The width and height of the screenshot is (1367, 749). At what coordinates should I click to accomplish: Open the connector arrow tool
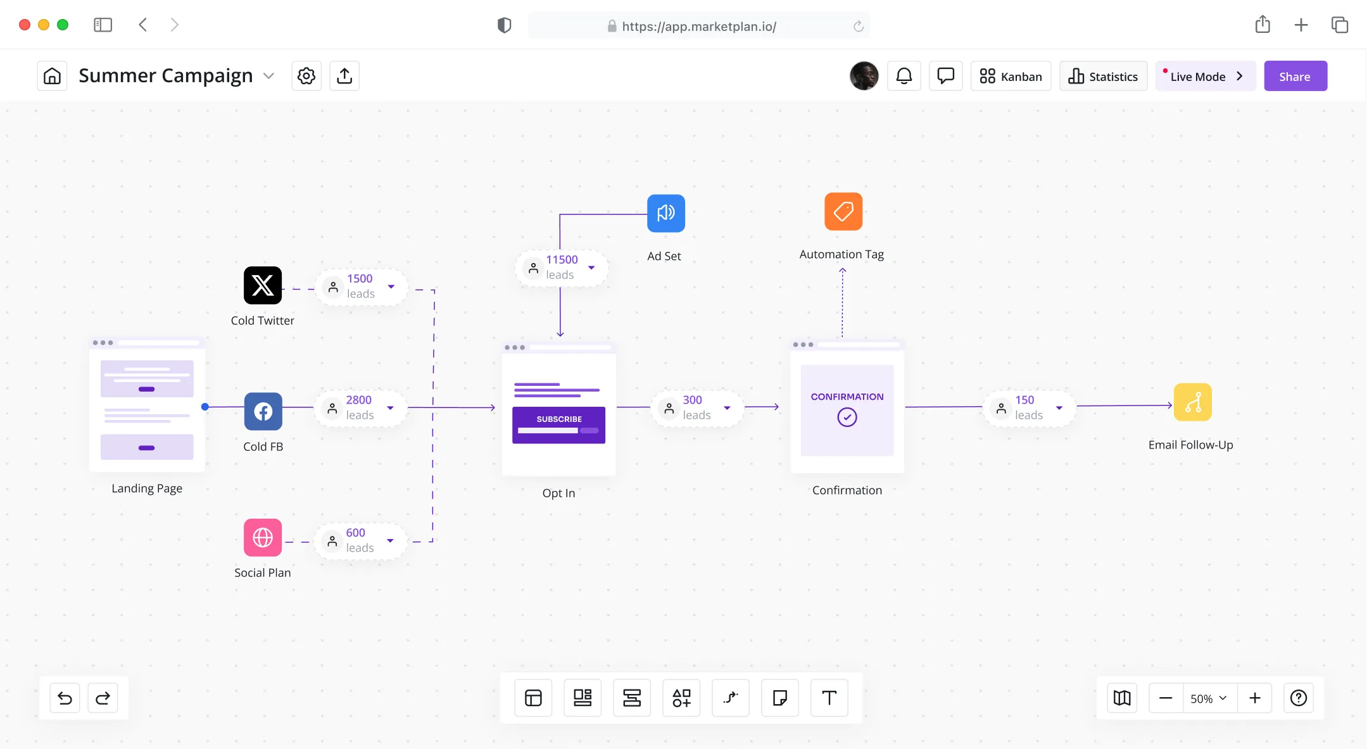tap(730, 698)
